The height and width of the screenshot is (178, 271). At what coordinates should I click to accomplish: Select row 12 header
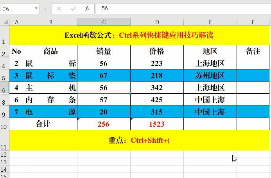point(4,154)
